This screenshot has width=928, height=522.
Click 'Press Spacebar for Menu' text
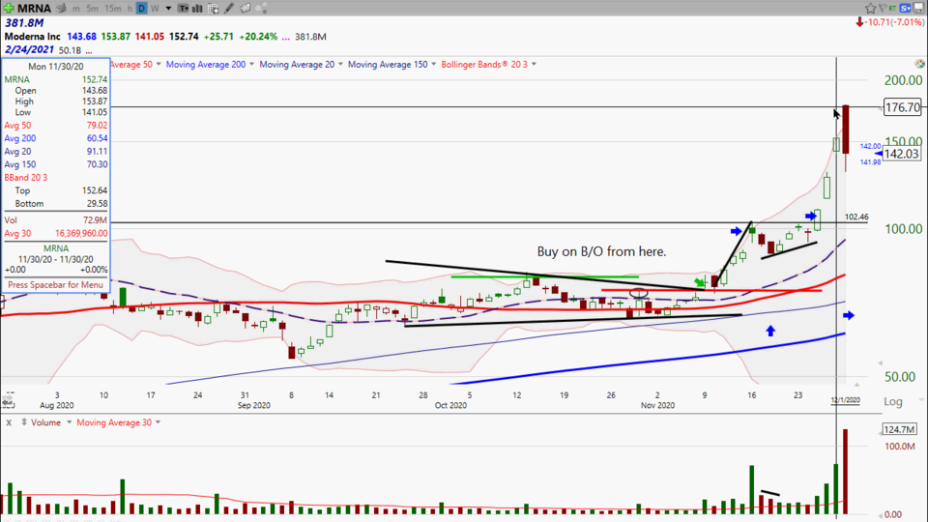[56, 284]
